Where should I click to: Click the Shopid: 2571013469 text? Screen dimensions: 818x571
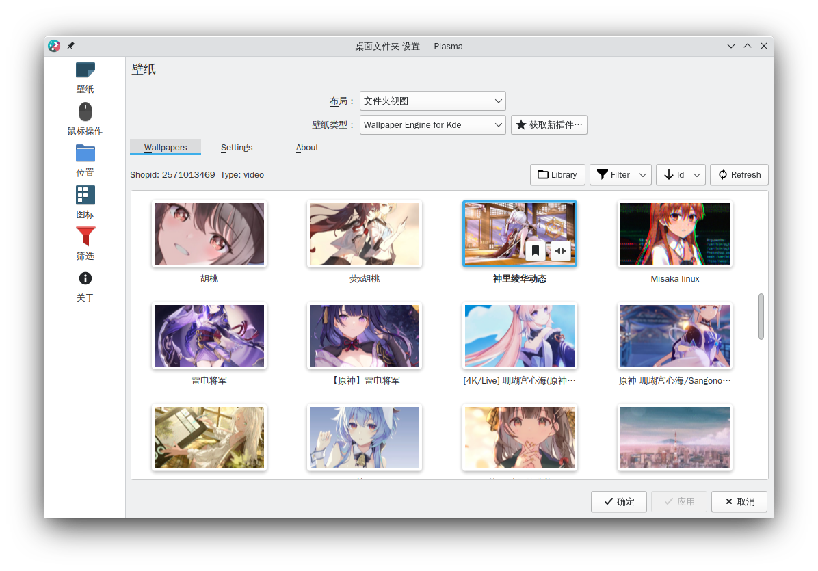tap(172, 174)
